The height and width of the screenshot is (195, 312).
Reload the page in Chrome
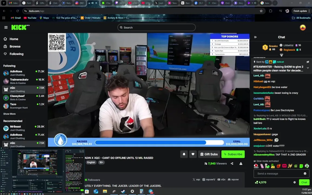tap(18, 11)
